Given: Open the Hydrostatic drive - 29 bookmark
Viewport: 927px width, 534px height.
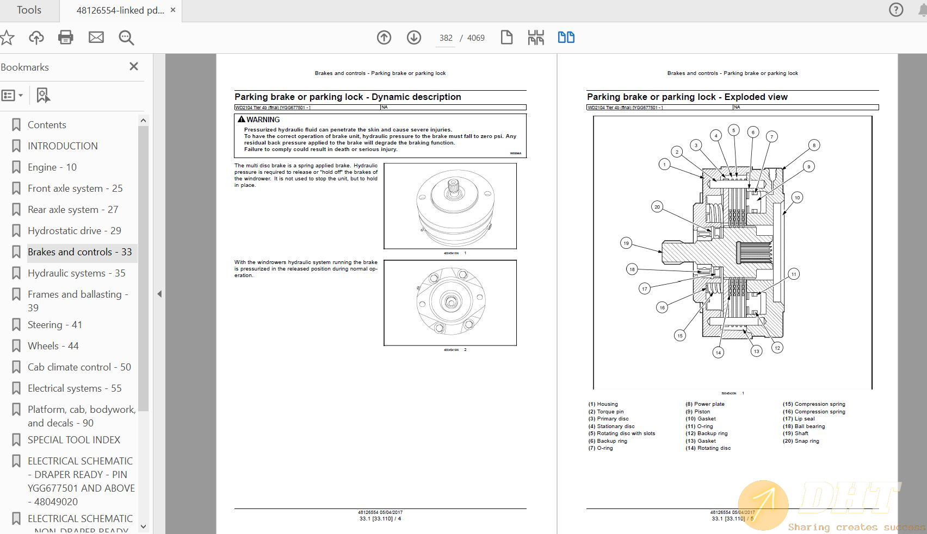Looking at the screenshot, I should pos(75,231).
